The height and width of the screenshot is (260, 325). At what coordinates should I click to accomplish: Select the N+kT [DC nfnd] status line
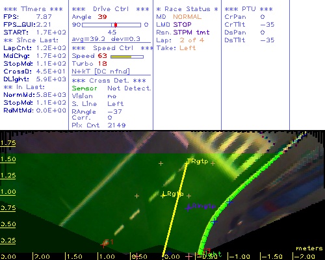click(x=101, y=71)
